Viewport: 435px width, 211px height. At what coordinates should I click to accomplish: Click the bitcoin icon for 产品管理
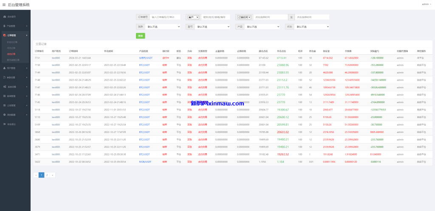[5, 26]
